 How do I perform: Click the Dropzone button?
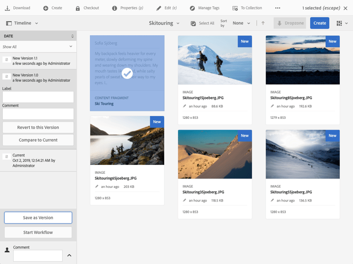(290, 23)
